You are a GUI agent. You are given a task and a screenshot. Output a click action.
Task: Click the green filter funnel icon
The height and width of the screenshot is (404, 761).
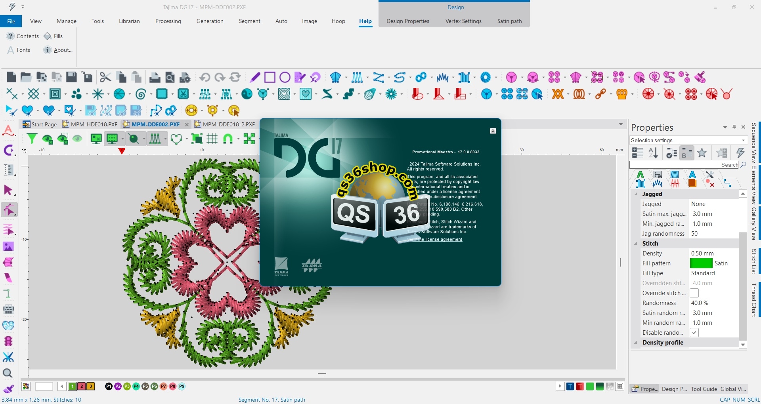pyautogui.click(x=32, y=139)
